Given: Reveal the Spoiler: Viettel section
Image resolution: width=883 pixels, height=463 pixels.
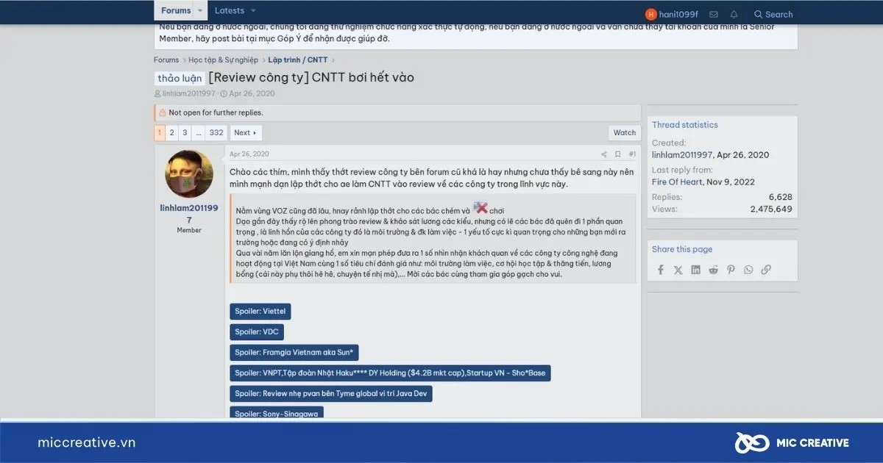Looking at the screenshot, I should [x=260, y=311].
